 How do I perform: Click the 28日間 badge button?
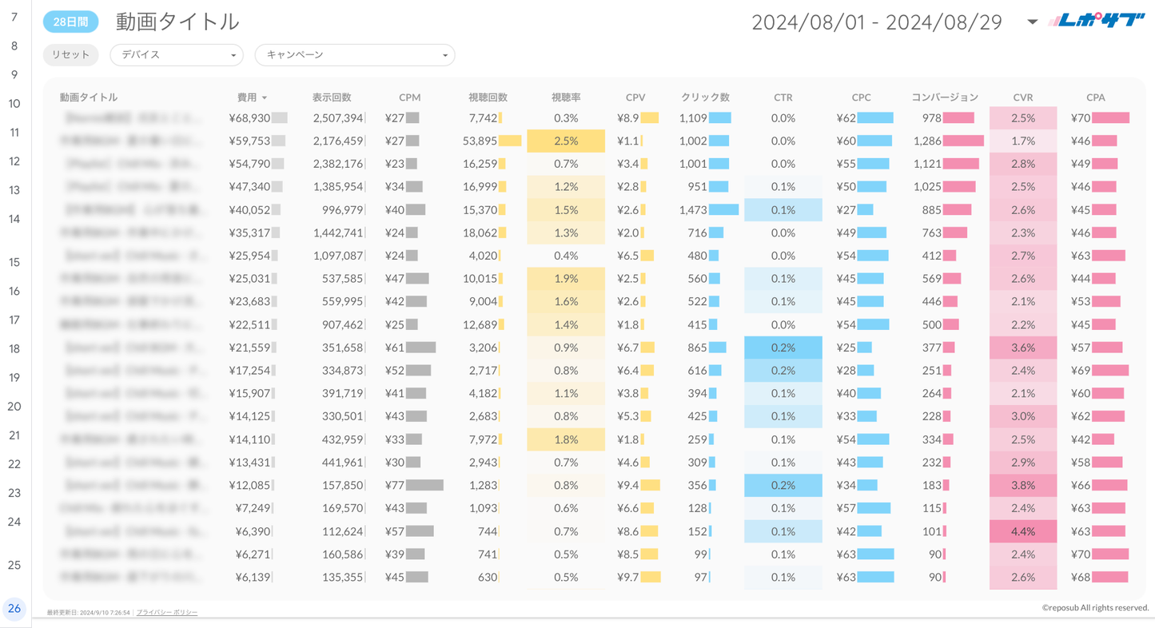(x=70, y=22)
